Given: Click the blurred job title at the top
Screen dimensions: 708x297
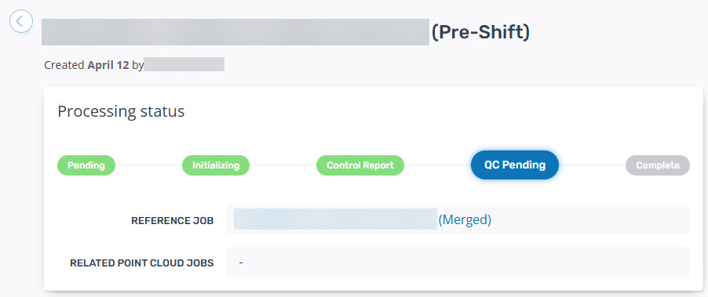Looking at the screenshot, I should click(235, 32).
